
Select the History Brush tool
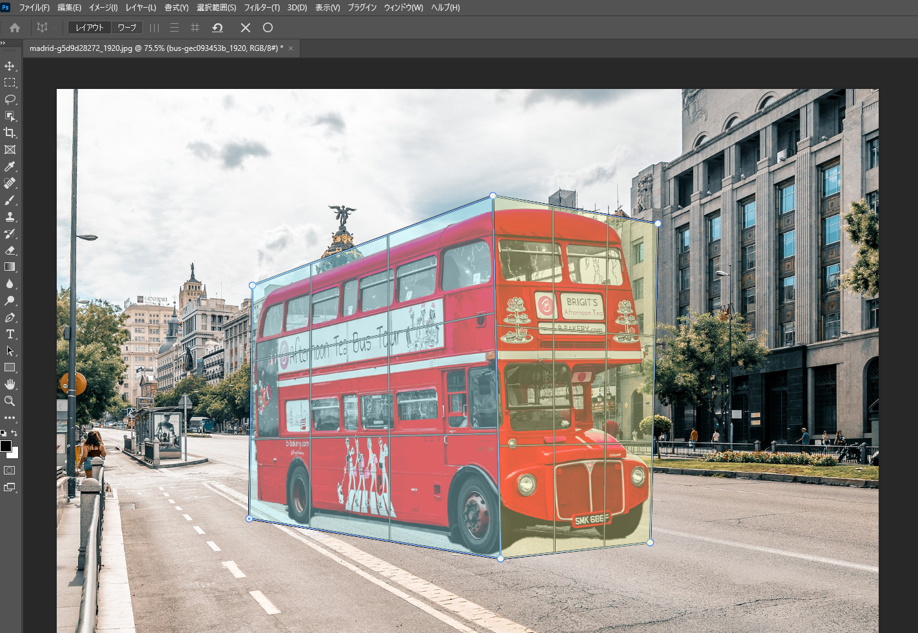pos(10,233)
